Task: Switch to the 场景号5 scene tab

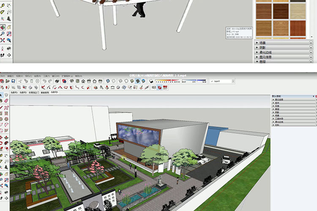Action: click(54, 92)
